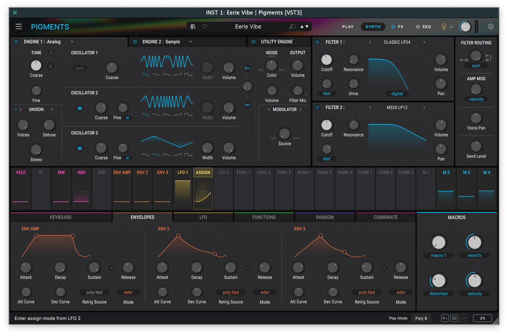Open the hamburger main menu

click(x=19, y=26)
